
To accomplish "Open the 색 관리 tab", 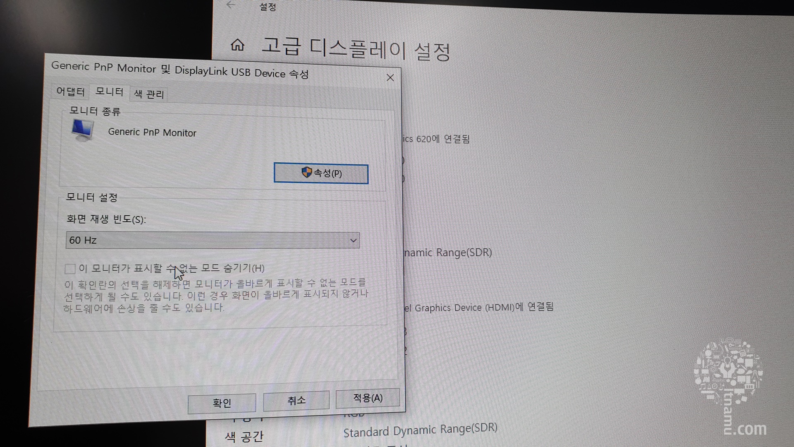I will [149, 94].
